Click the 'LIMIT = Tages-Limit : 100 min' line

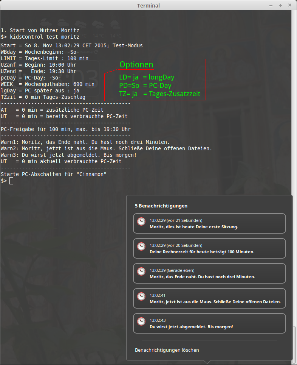click(44, 58)
